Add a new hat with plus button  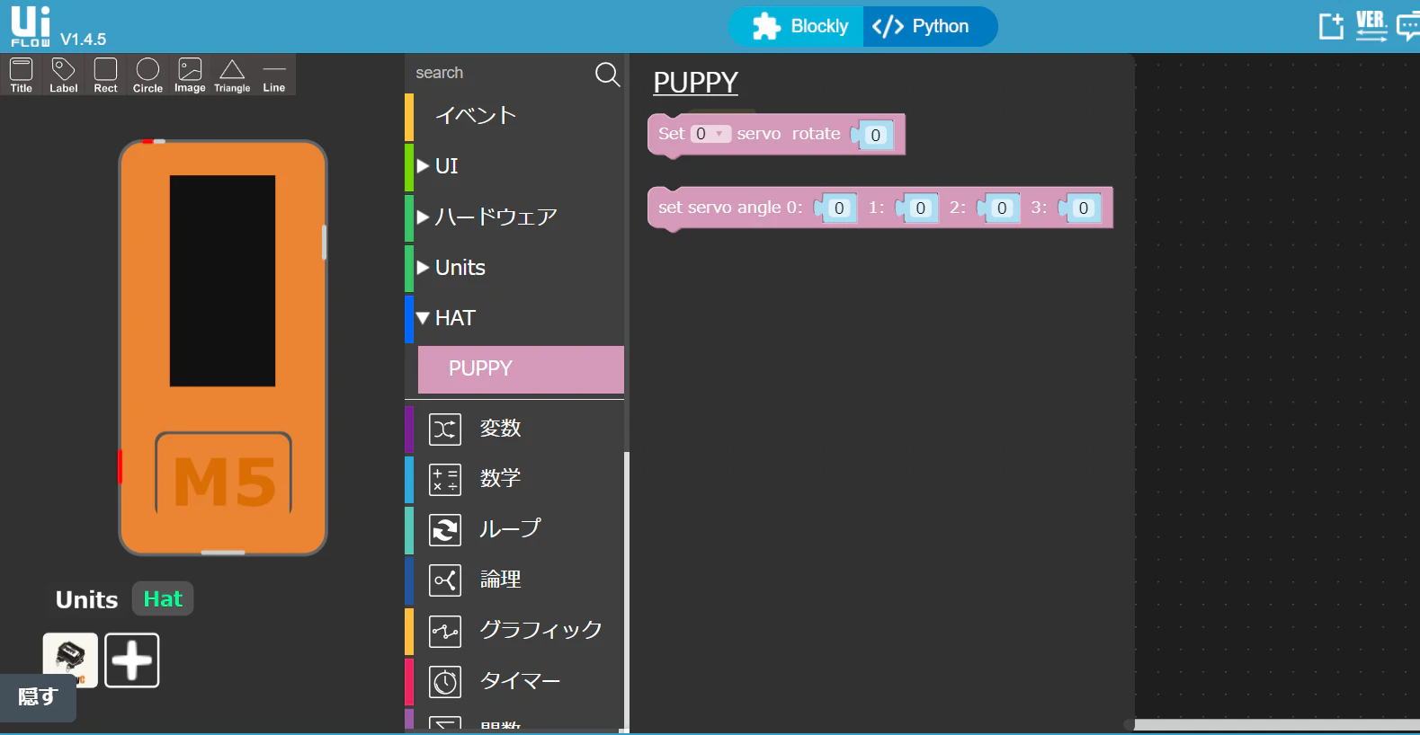[132, 660]
